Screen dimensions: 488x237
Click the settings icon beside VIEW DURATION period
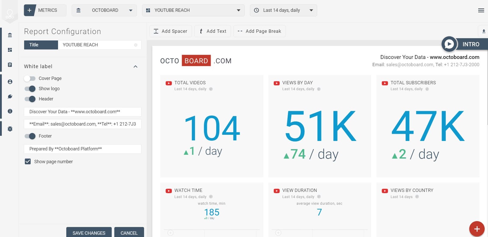coord(319,197)
